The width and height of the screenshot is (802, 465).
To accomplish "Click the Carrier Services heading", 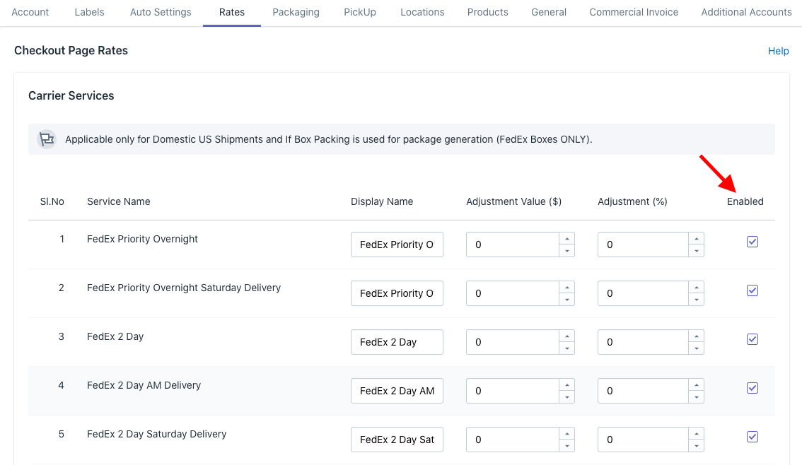I will [71, 95].
